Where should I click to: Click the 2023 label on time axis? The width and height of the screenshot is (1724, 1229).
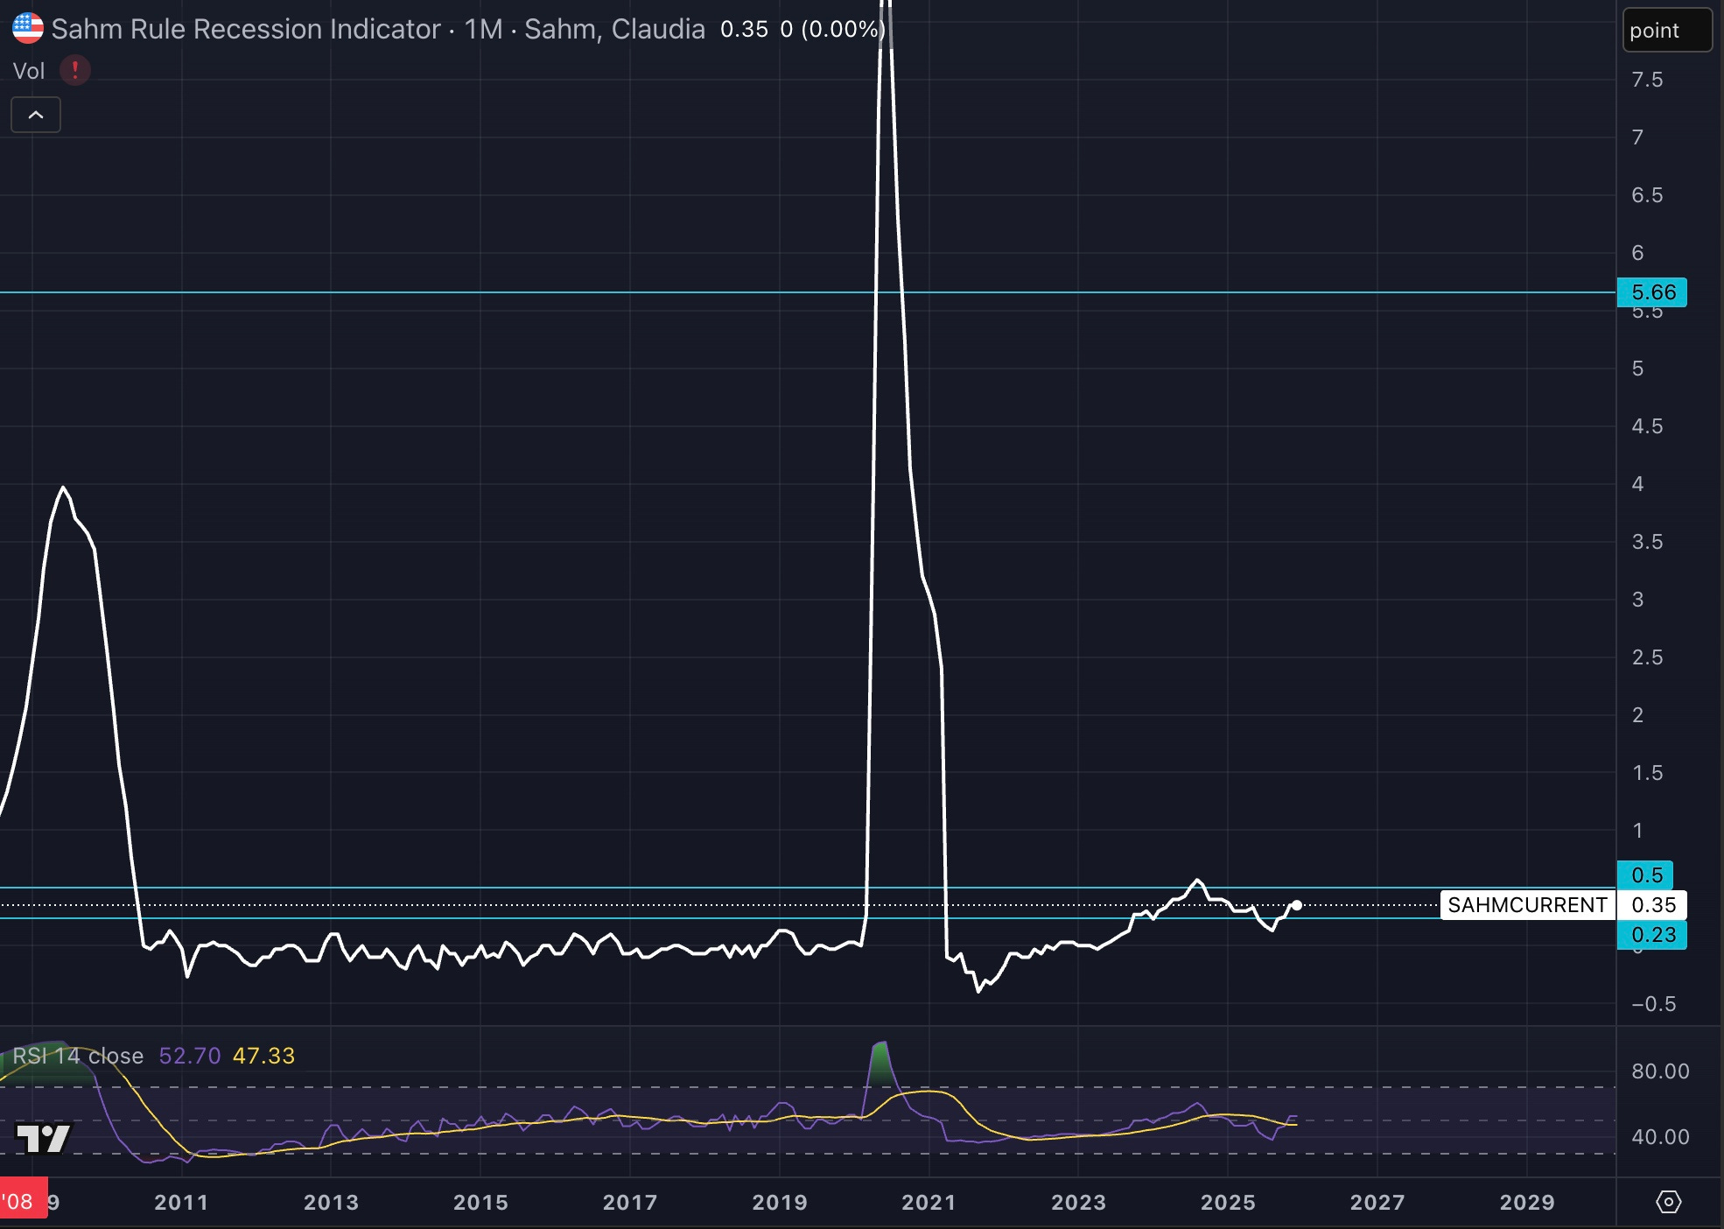[x=1078, y=1203]
